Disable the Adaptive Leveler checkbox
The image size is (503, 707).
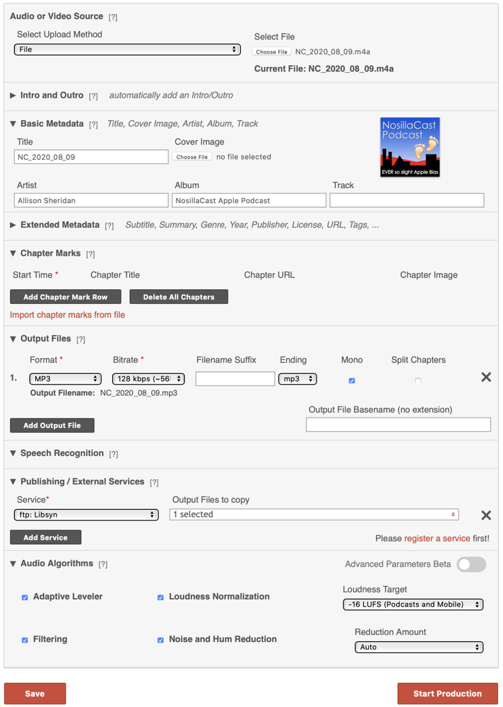coord(25,597)
